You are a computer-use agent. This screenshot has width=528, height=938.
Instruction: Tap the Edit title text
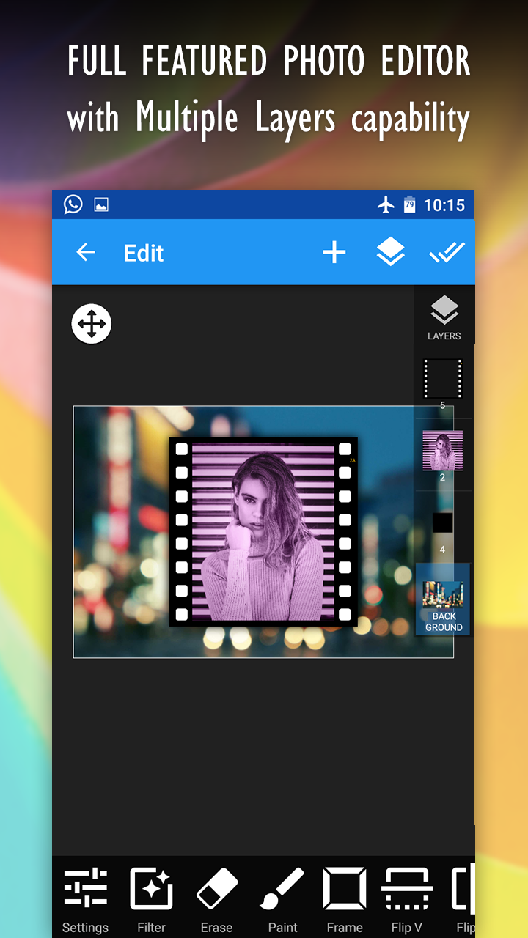pos(144,253)
